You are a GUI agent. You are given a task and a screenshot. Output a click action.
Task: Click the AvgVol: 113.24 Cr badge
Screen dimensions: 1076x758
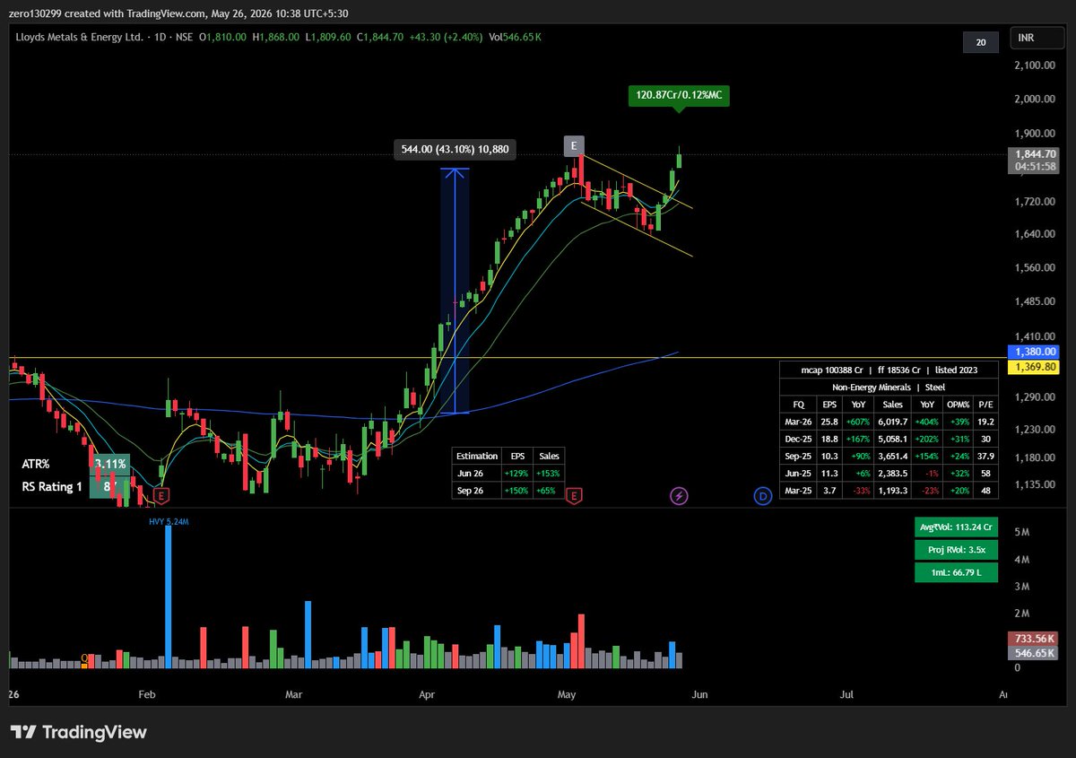[956, 527]
